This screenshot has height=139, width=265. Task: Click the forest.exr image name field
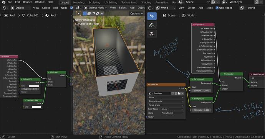[162, 93]
